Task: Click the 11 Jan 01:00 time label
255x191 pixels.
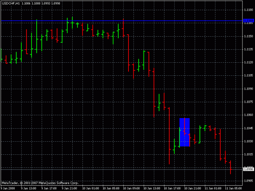Action: pos(213,189)
